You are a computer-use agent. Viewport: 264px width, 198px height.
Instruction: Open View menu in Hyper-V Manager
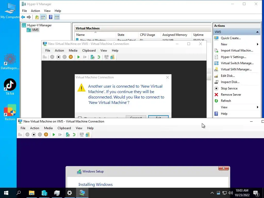47,11
